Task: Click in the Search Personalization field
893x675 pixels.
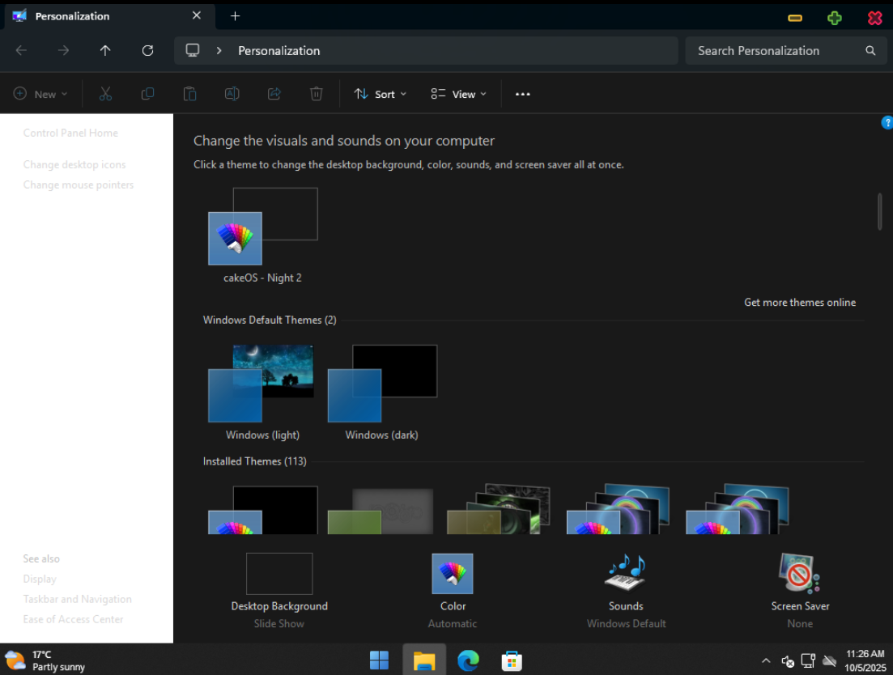Action: tap(769, 50)
